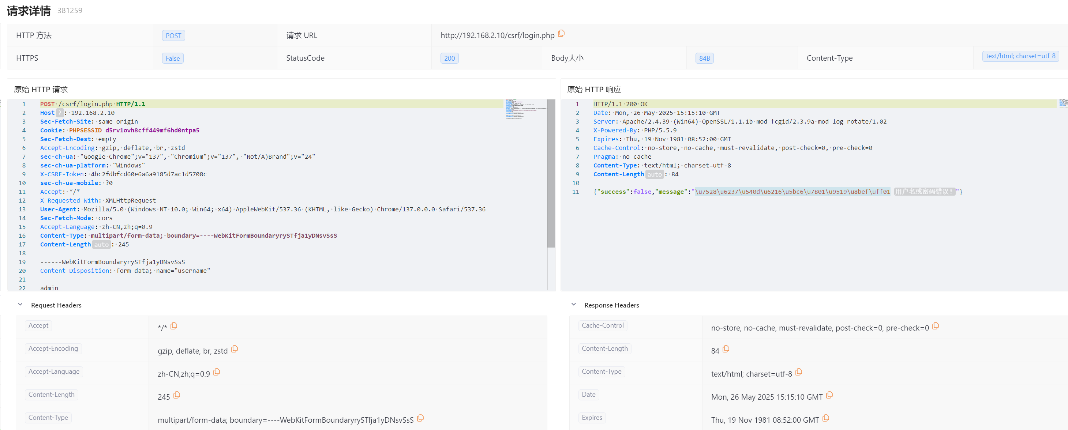
Task: Click the User-Agent line in request
Action: click(x=262, y=210)
